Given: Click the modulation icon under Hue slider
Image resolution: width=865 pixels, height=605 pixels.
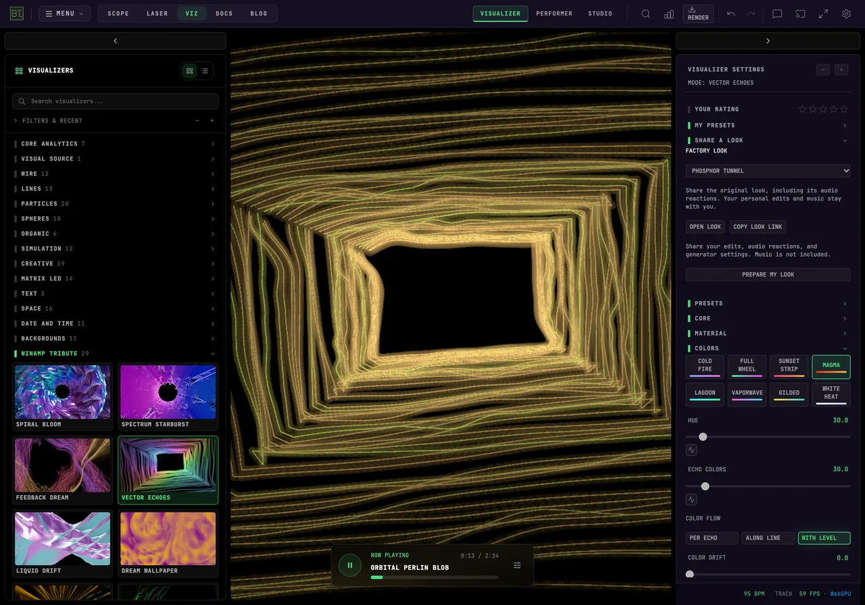Looking at the screenshot, I should 691,450.
